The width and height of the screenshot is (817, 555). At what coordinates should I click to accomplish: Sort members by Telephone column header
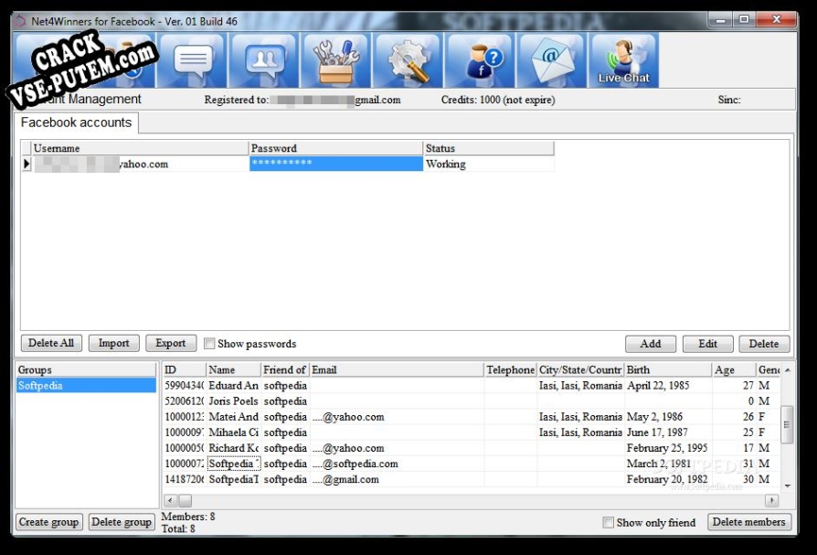511,369
